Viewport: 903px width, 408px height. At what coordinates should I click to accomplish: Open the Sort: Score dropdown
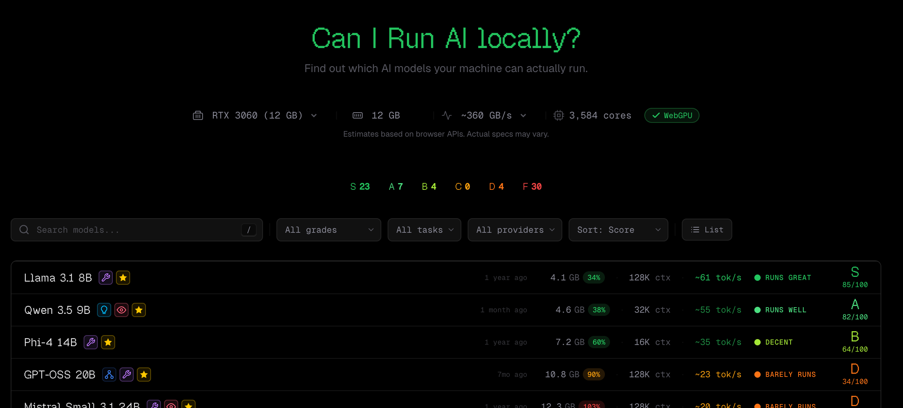click(x=618, y=230)
